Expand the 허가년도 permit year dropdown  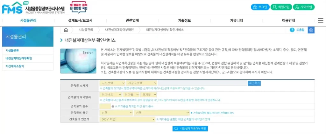(110, 95)
